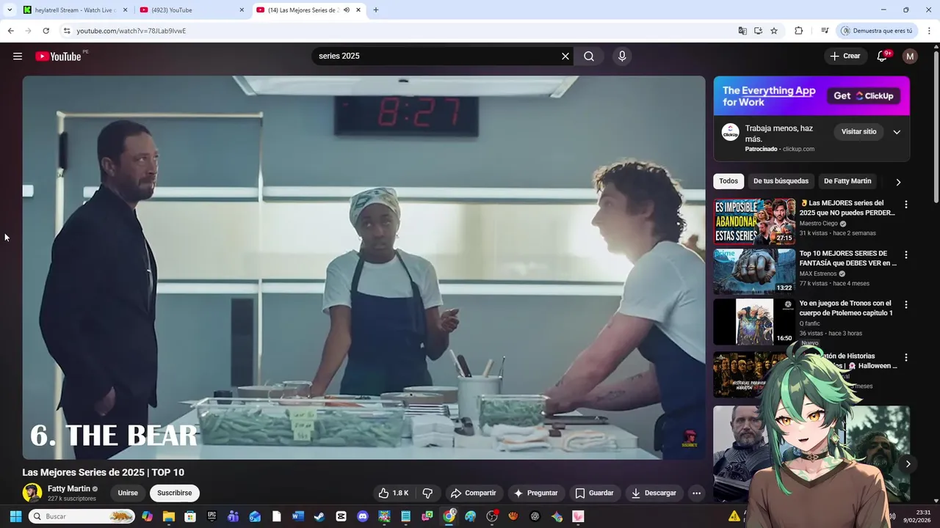Run search with the magnifier button
The width and height of the screenshot is (940, 528).
click(x=589, y=56)
